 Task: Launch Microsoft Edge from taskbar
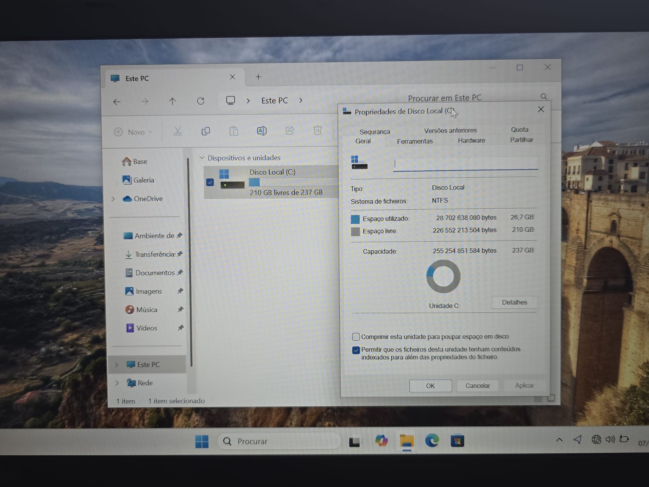(432, 441)
